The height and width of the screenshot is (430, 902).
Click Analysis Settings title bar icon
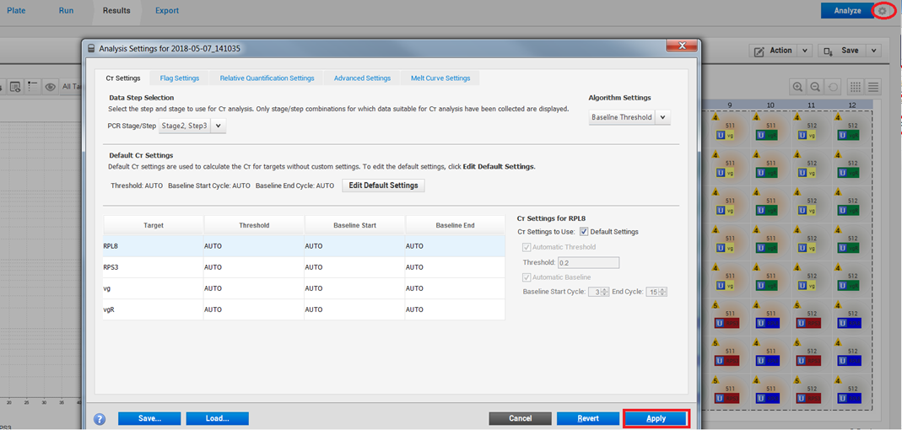pyautogui.click(x=91, y=49)
